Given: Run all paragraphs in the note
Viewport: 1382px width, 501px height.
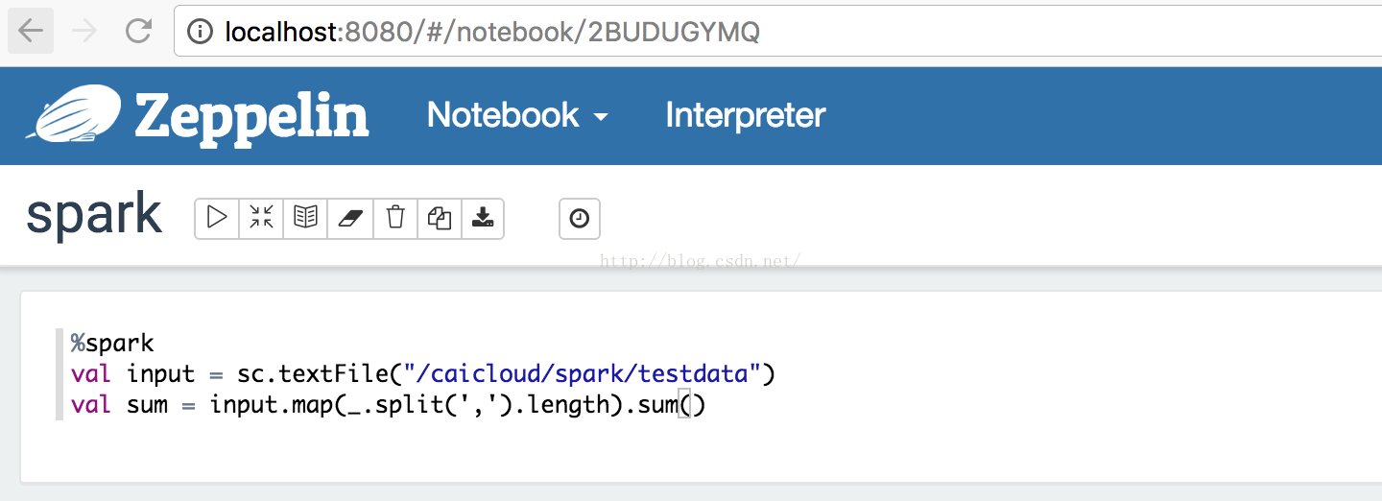Looking at the screenshot, I should (217, 218).
